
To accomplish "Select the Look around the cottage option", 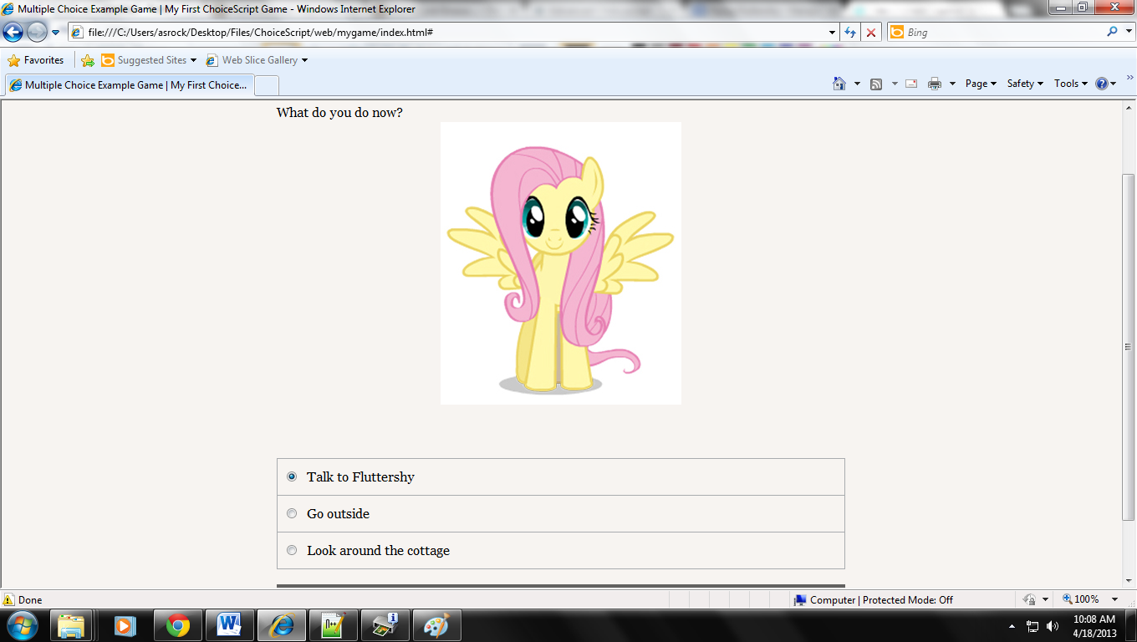I will pos(561,550).
